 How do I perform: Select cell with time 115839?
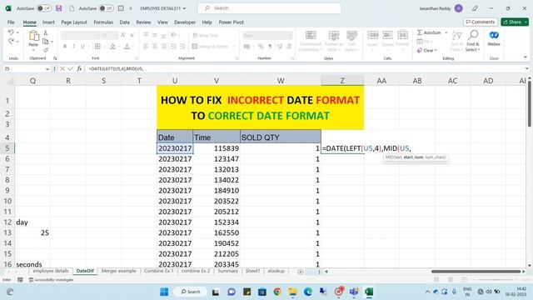pos(217,148)
